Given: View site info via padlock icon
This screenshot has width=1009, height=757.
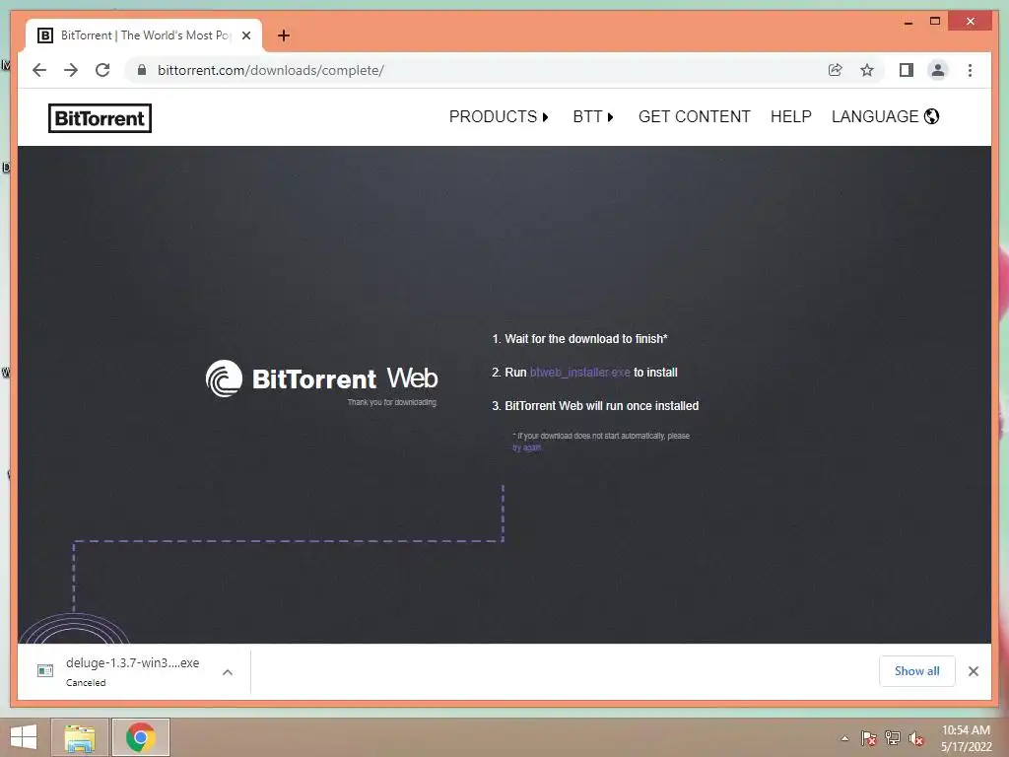Looking at the screenshot, I should (142, 70).
